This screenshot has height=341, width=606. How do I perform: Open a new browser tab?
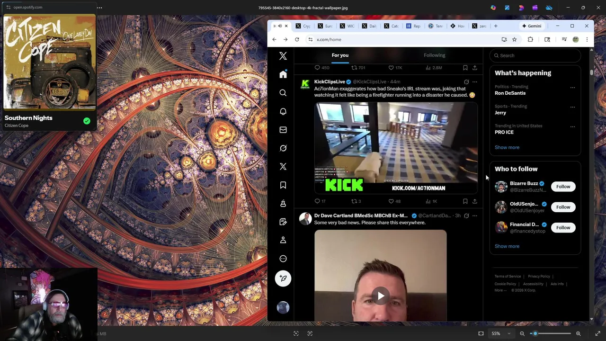pyautogui.click(x=496, y=26)
